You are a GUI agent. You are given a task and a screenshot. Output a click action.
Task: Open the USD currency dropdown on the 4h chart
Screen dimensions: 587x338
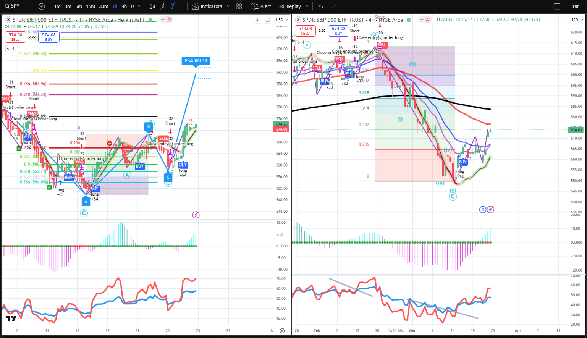click(576, 20)
